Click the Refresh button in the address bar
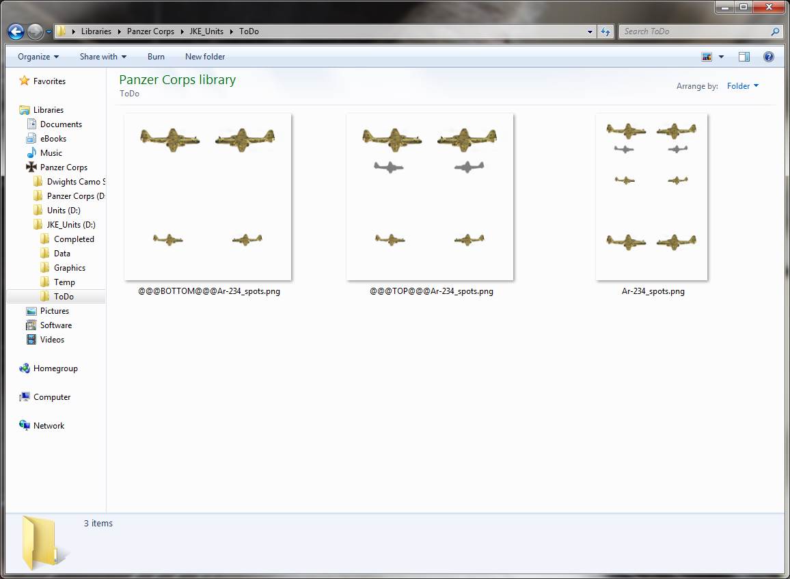790x579 pixels. (607, 31)
